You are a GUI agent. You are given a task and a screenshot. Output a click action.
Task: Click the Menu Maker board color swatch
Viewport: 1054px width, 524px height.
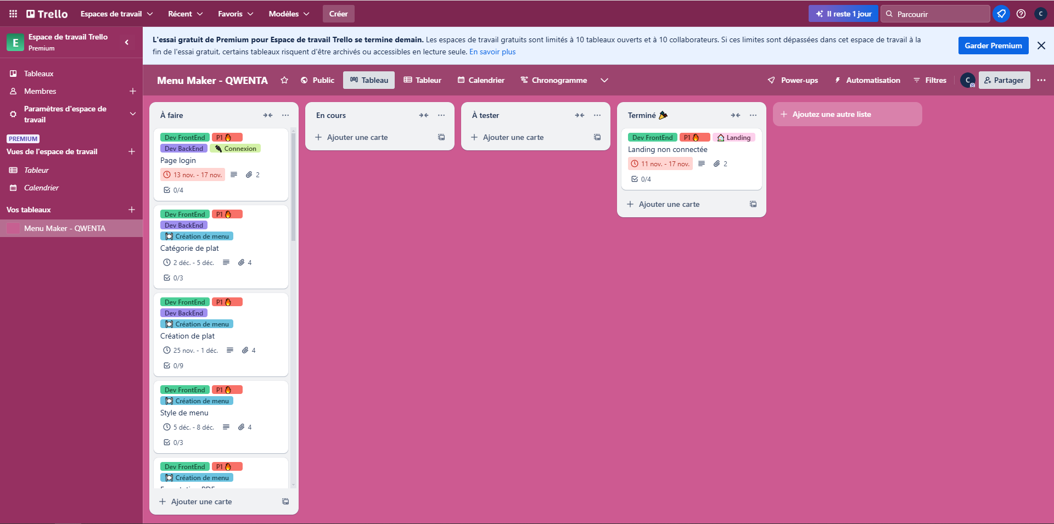[13, 228]
